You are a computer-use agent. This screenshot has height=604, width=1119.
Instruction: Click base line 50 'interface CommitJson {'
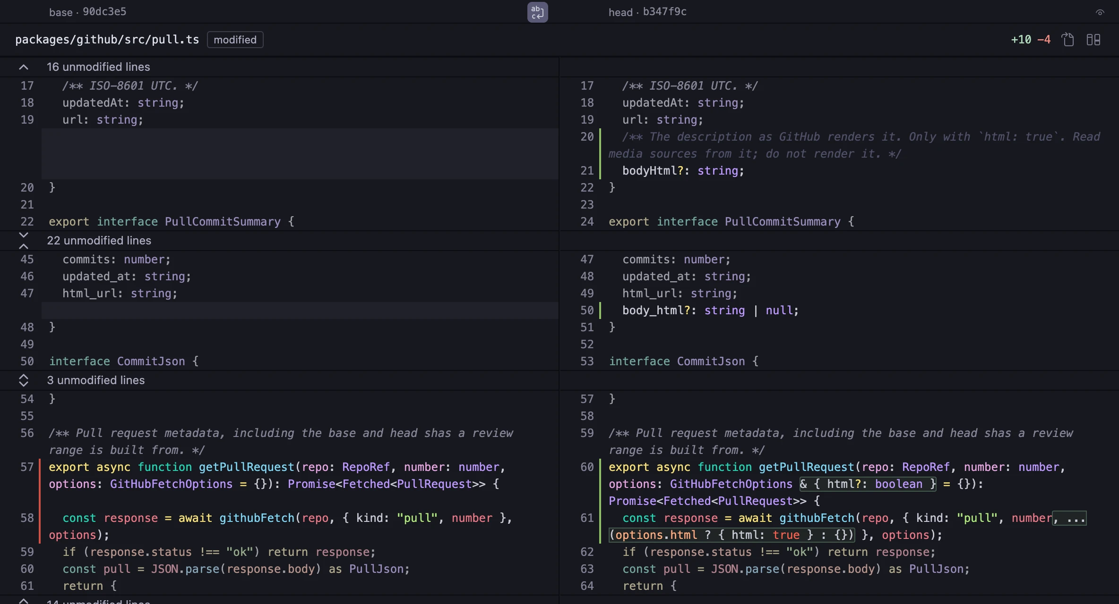click(x=124, y=361)
